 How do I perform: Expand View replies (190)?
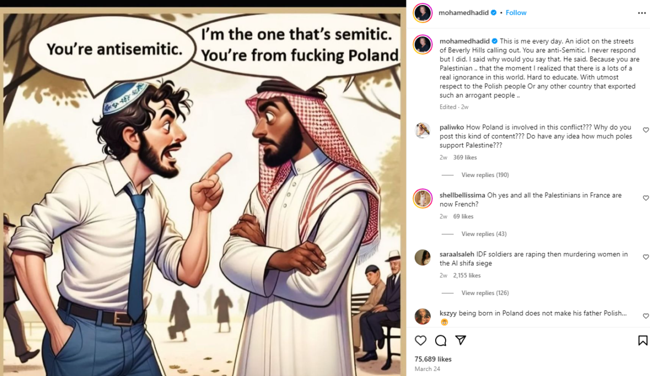pyautogui.click(x=485, y=175)
